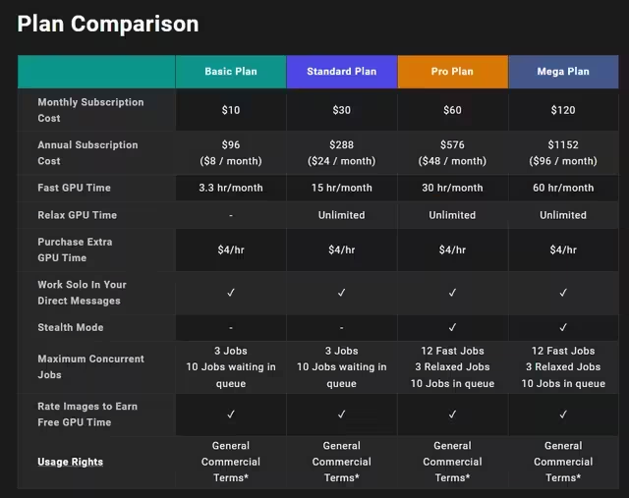Click the Plan Comparison heading
Image resolution: width=629 pixels, height=498 pixels.
(x=108, y=24)
